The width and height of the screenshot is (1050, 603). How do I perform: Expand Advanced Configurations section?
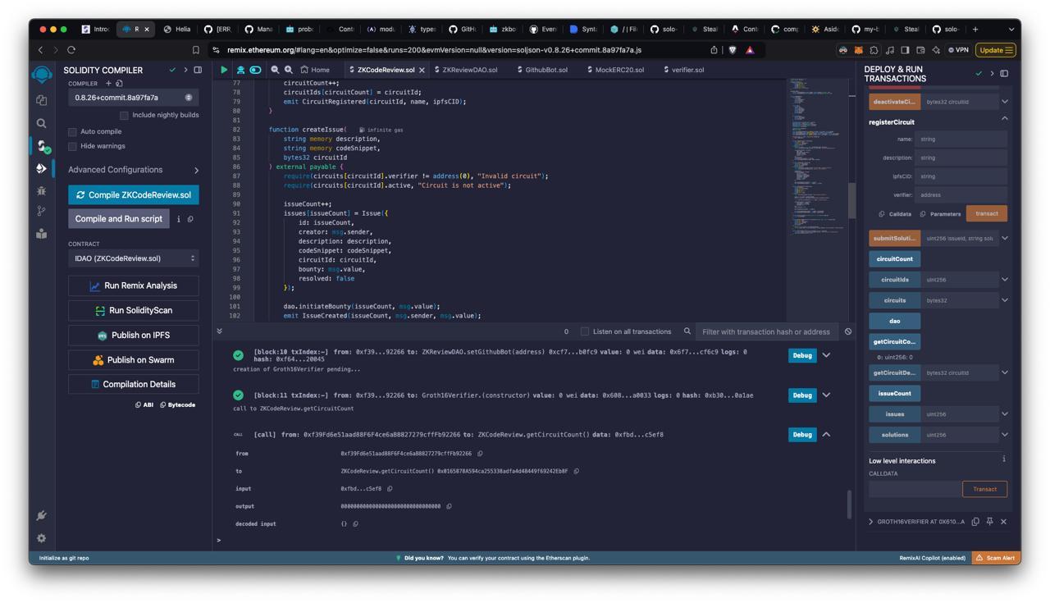click(134, 170)
